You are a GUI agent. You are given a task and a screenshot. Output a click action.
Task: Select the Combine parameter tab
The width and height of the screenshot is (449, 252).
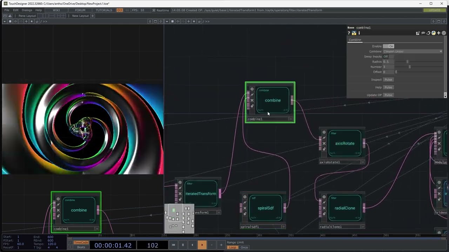click(x=355, y=40)
